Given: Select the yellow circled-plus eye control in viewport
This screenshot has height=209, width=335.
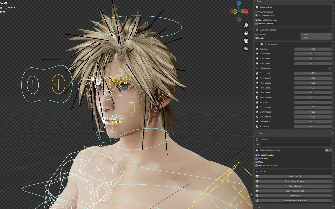Looking at the screenshot, I should (x=59, y=84).
